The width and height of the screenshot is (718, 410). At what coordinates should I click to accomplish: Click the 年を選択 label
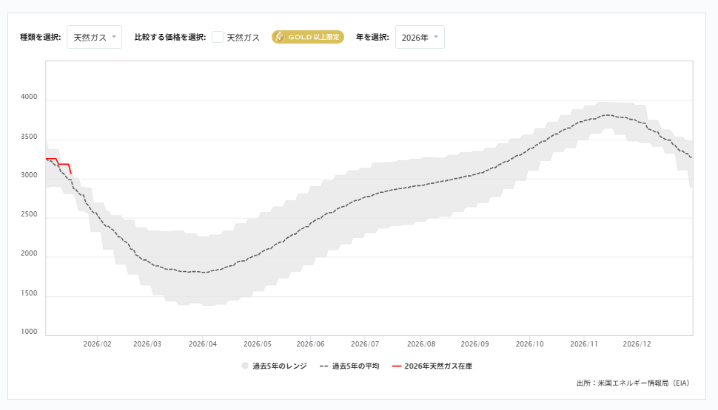coord(372,37)
